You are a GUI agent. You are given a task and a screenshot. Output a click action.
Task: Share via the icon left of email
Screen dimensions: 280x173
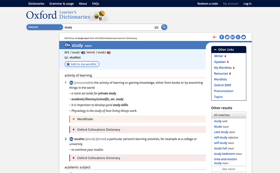point(238,37)
